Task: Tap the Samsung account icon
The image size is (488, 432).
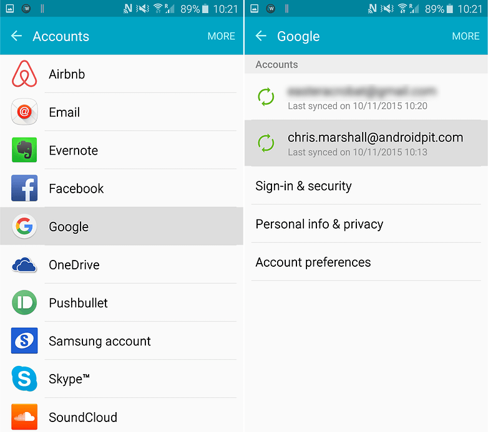Action: 24,340
